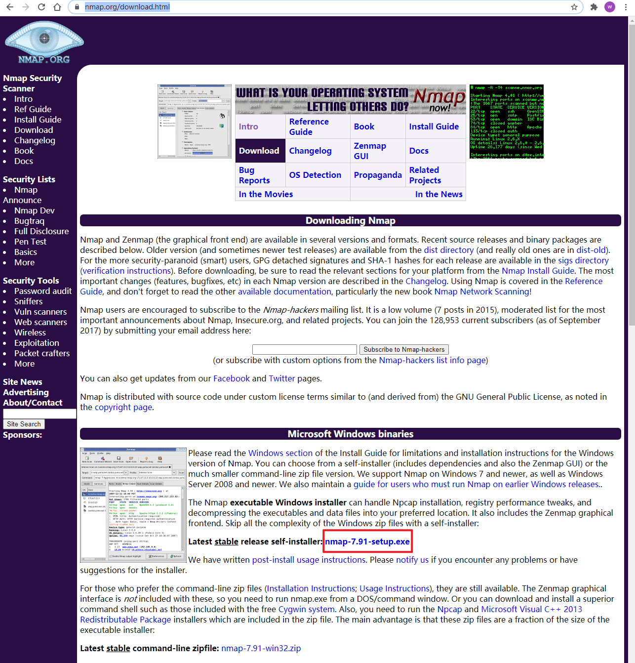The image size is (635, 663).
Task: Open the dist directory link
Action: point(448,250)
